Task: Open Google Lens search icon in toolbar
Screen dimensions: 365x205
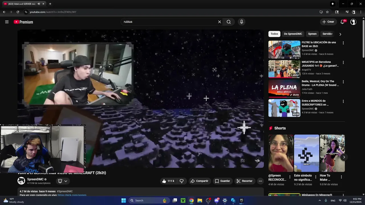Action: [x=337, y=12]
